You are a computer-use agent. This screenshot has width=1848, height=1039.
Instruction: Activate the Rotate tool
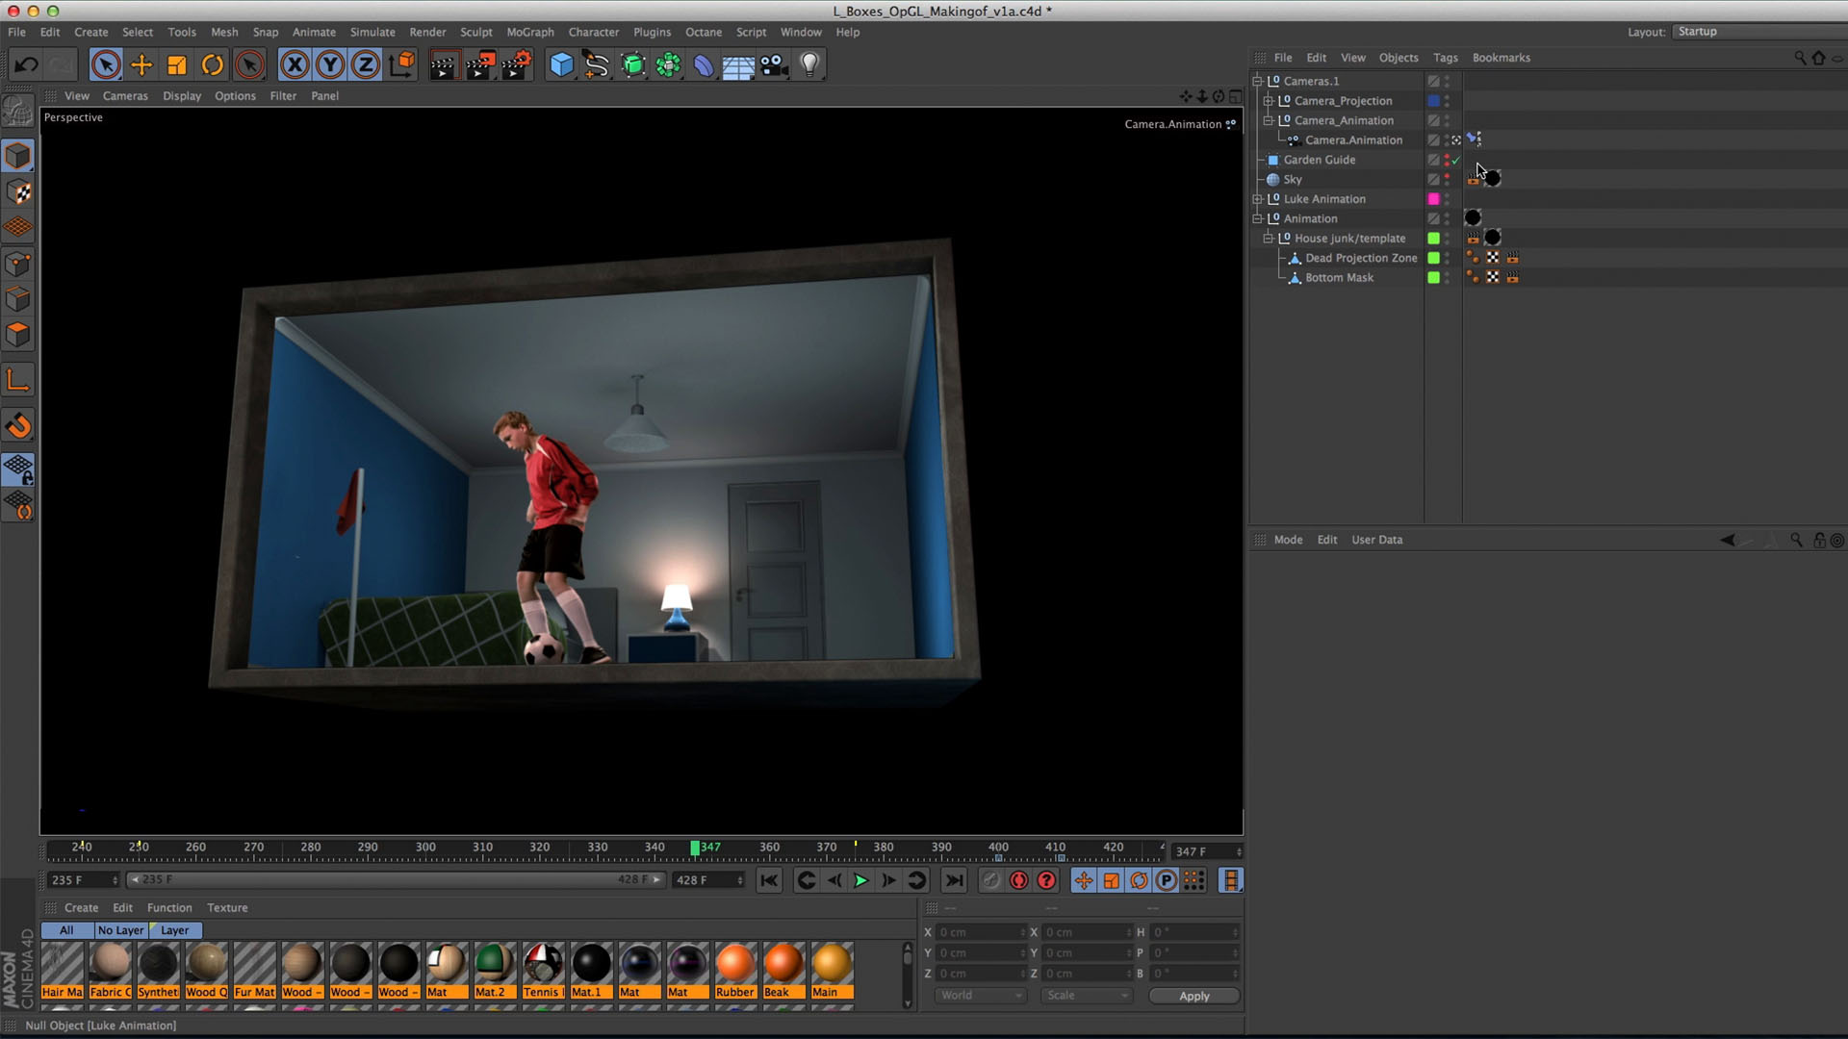pyautogui.click(x=213, y=65)
